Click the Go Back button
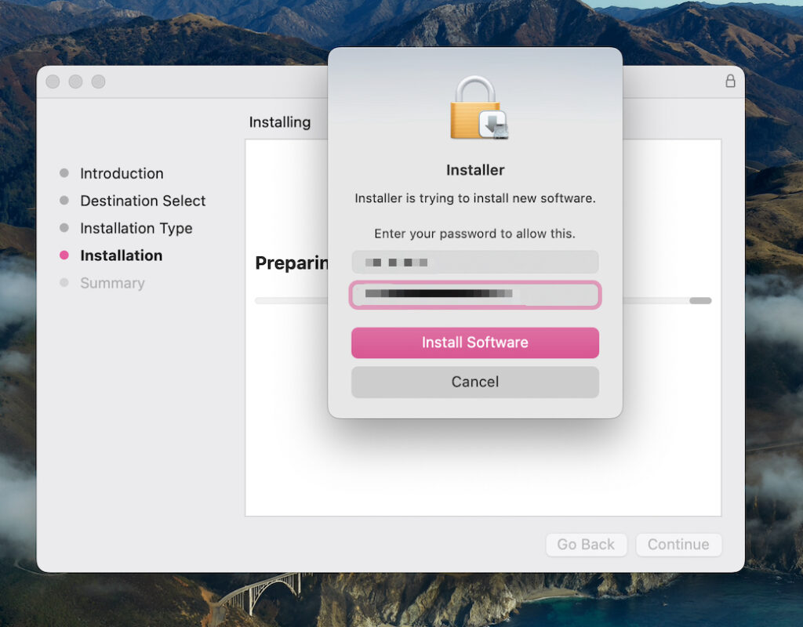Image resolution: width=803 pixels, height=627 pixels. 586,545
